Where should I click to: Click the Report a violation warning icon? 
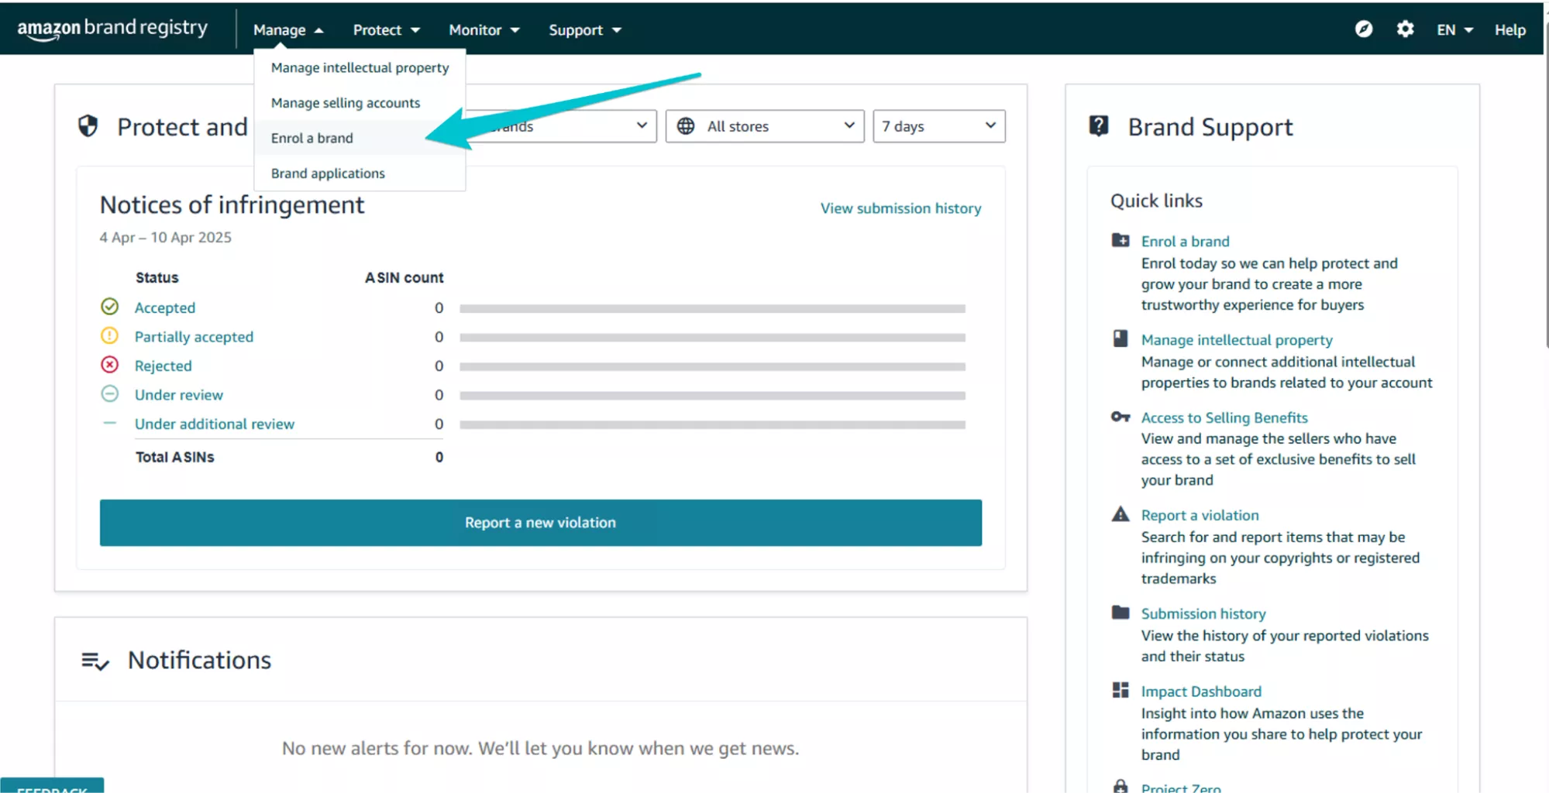(x=1120, y=514)
